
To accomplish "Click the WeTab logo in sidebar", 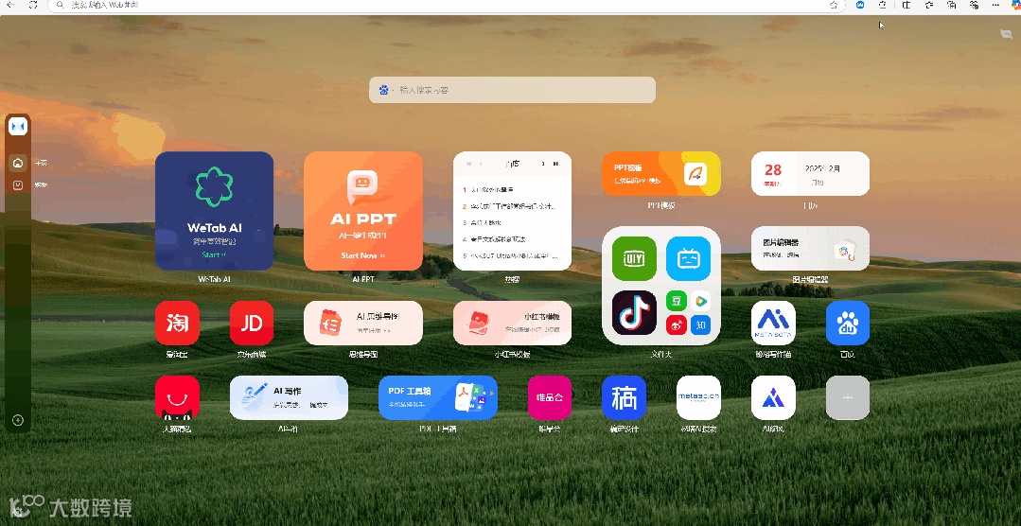I will click(18, 126).
